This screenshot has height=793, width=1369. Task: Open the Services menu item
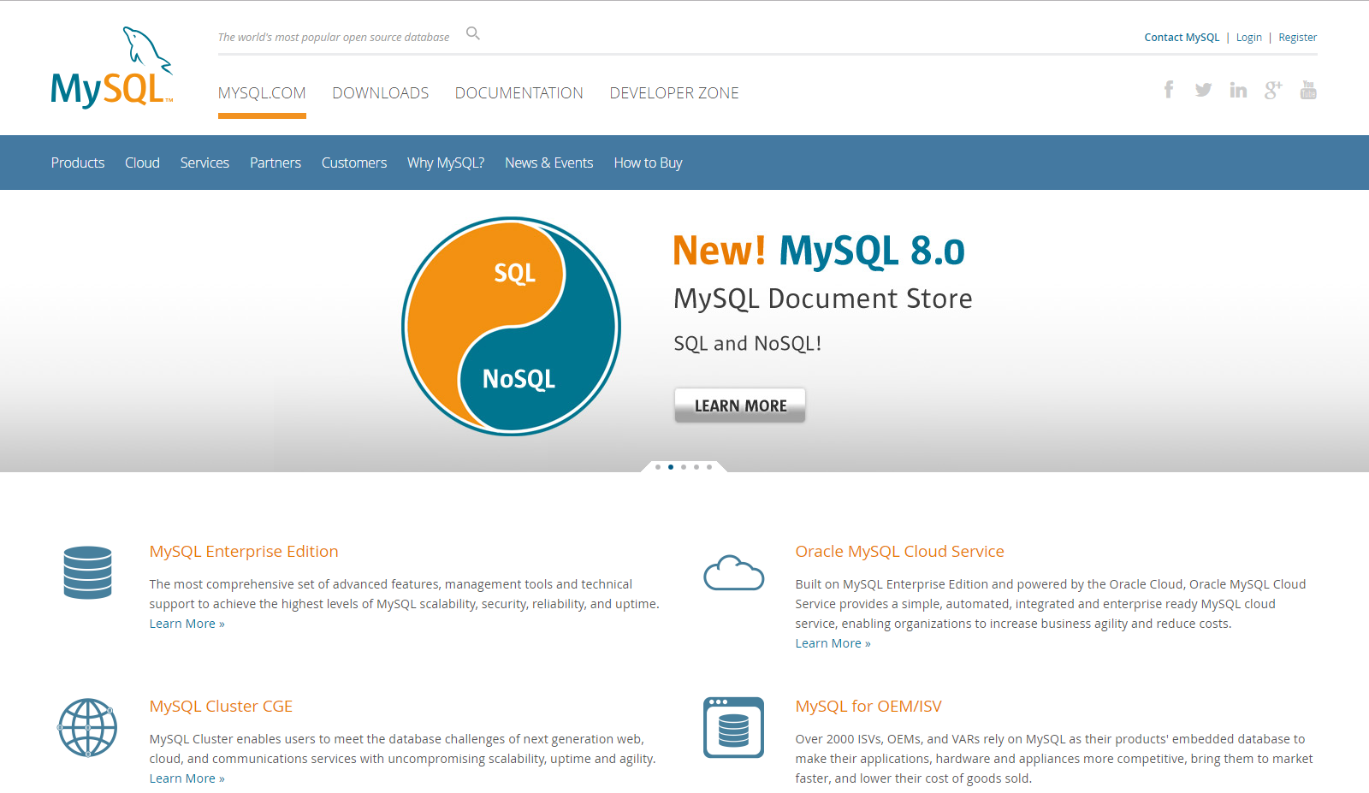pyautogui.click(x=204, y=163)
